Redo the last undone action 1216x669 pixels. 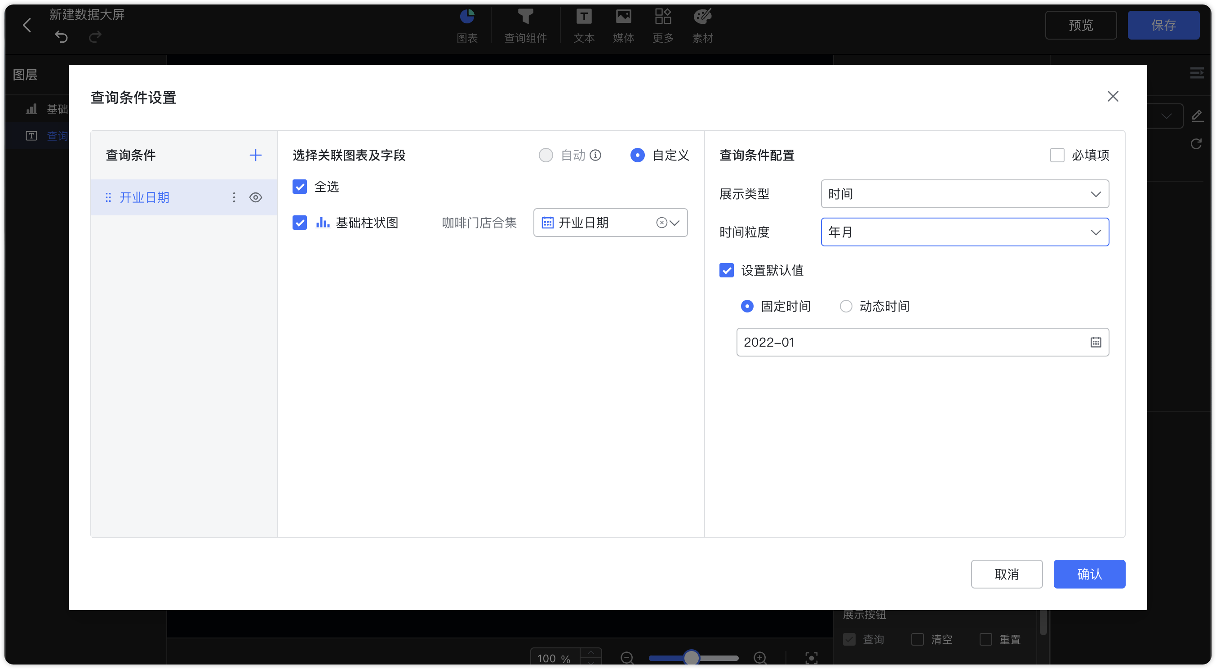coord(95,36)
